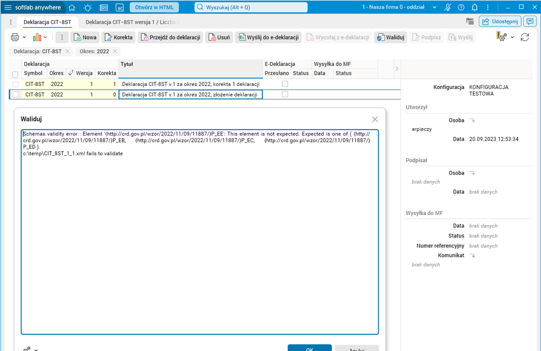This screenshot has height=351, width=541.
Task: Click the Udostępnij share button
Action: click(x=500, y=21)
